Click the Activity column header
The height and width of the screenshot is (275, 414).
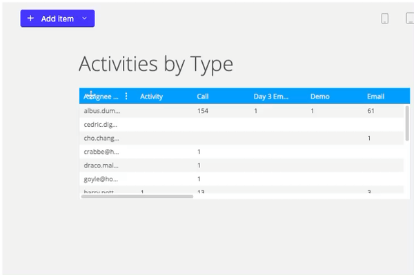pos(151,96)
